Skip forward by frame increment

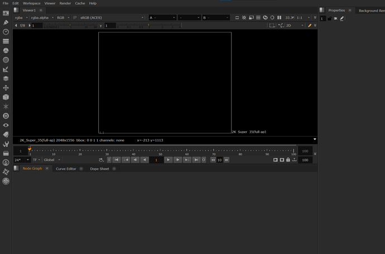tap(227, 160)
